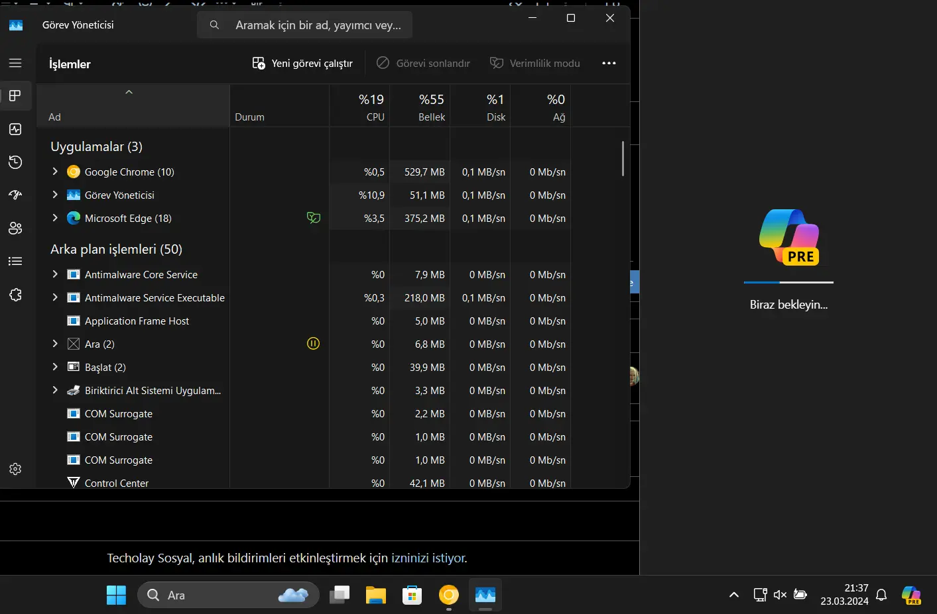Open Task View from the taskbar
Image resolution: width=937 pixels, height=614 pixels.
(340, 595)
